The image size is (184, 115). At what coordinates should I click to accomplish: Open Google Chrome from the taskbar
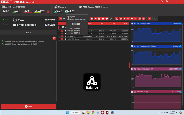tap(93, 112)
